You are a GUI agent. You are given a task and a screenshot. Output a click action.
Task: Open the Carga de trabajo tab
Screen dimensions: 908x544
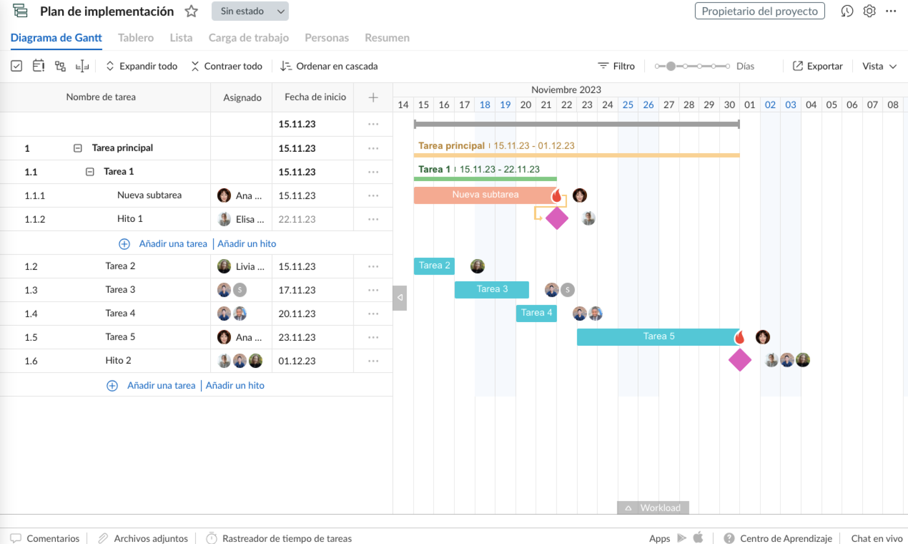(x=248, y=38)
